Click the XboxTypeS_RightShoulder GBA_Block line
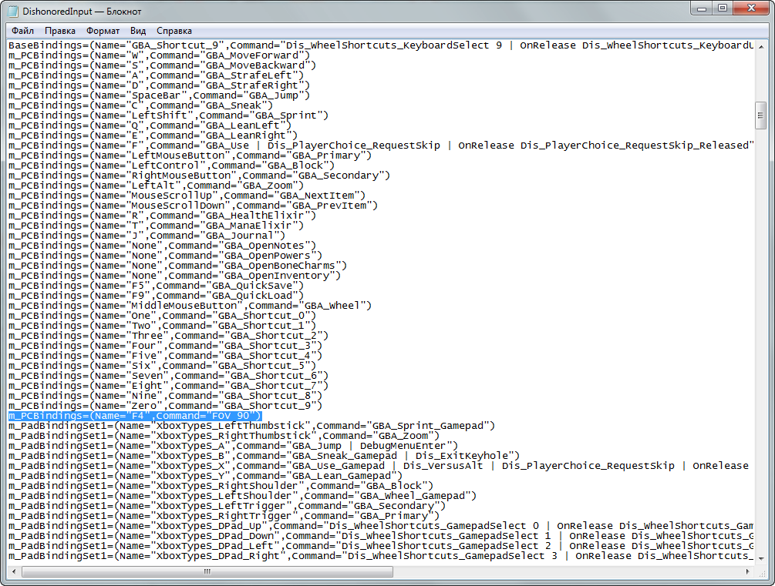Screen dimensions: 775x586 [x=221, y=485]
